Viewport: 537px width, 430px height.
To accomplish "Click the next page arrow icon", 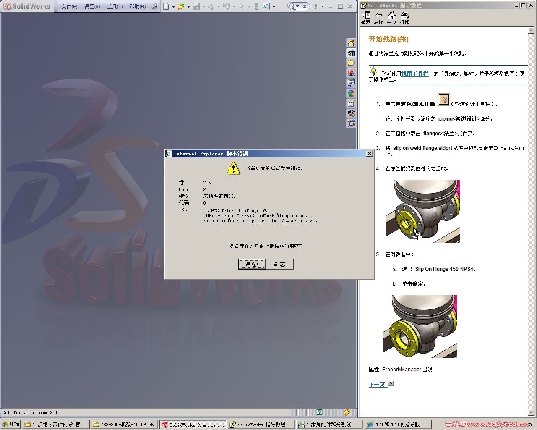I will (391, 384).
